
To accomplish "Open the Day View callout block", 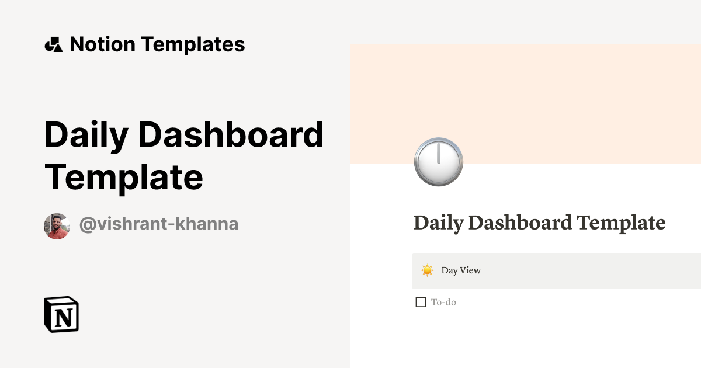I will (526, 270).
